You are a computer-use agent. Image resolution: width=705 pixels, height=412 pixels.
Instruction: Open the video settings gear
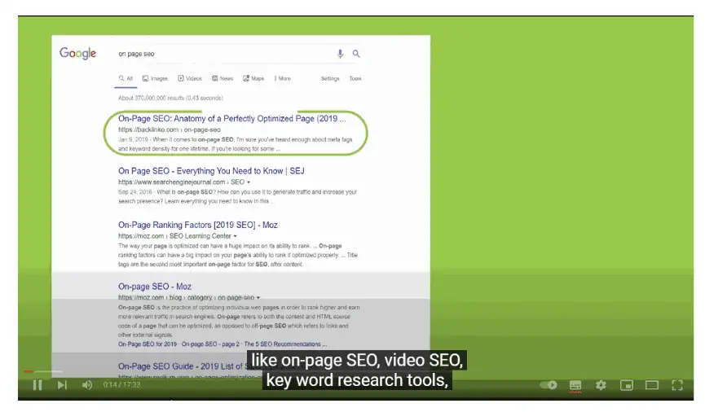601,385
